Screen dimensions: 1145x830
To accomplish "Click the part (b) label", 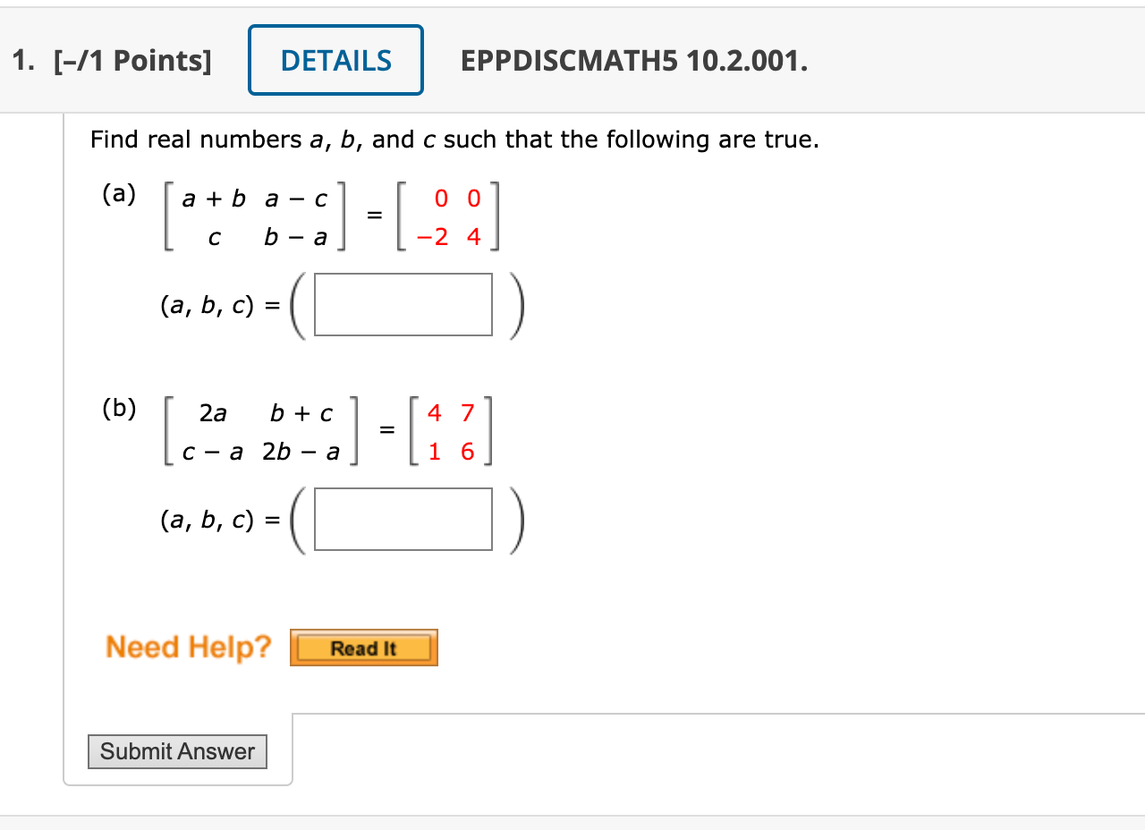I will [117, 410].
